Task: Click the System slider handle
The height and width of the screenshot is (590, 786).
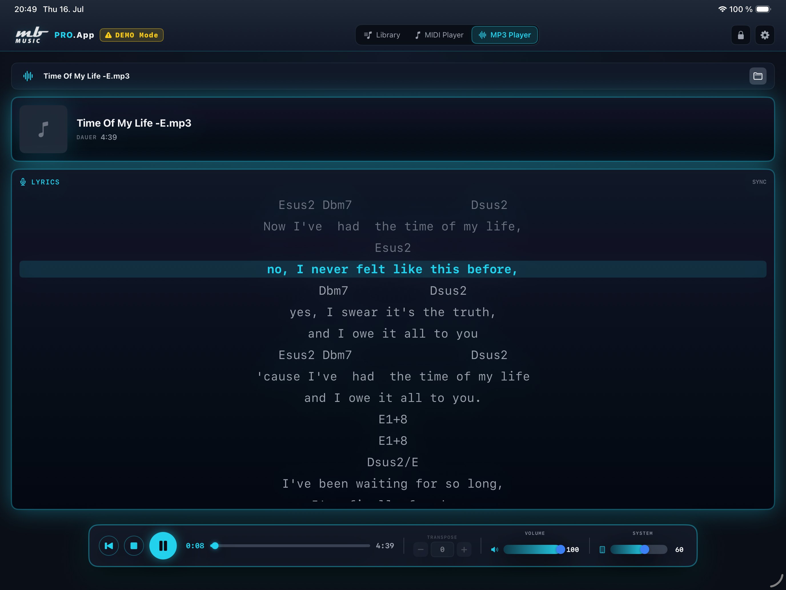Action: 645,549
